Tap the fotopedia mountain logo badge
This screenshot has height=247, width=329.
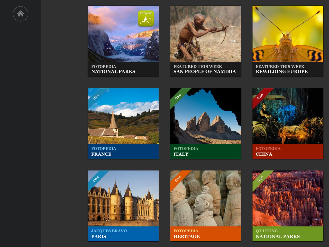click(x=146, y=18)
